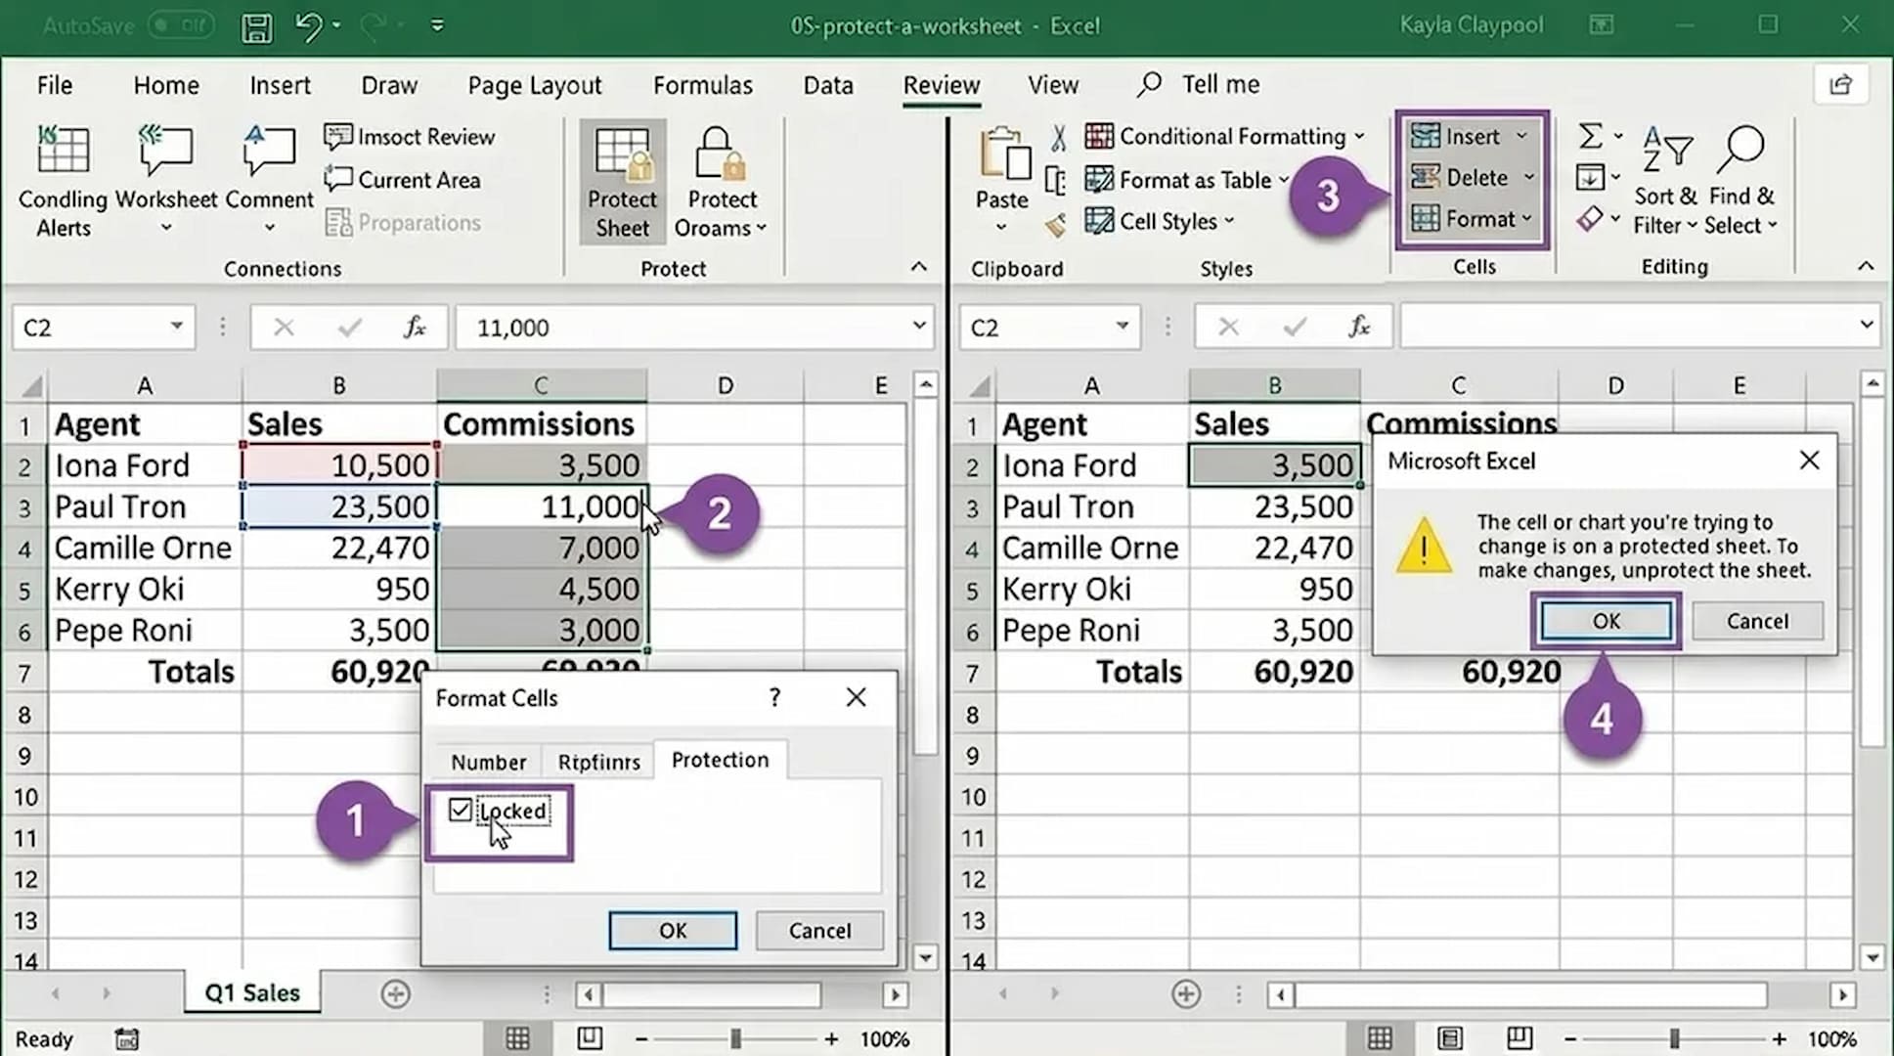
Task: Add a new sheet in left window
Action: pyautogui.click(x=395, y=994)
